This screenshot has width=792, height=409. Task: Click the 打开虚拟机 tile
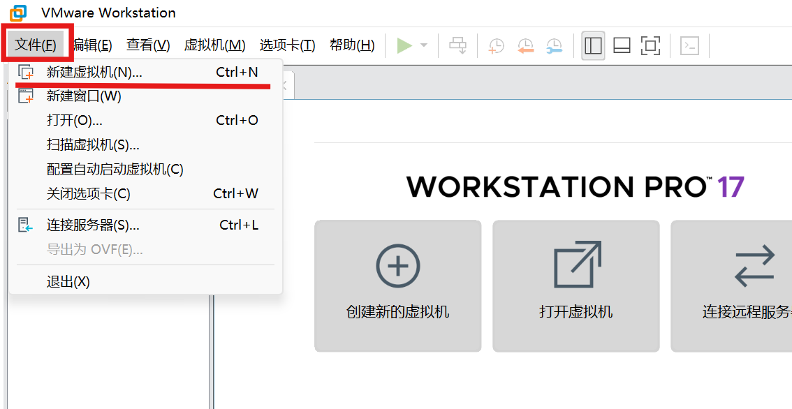click(x=575, y=286)
